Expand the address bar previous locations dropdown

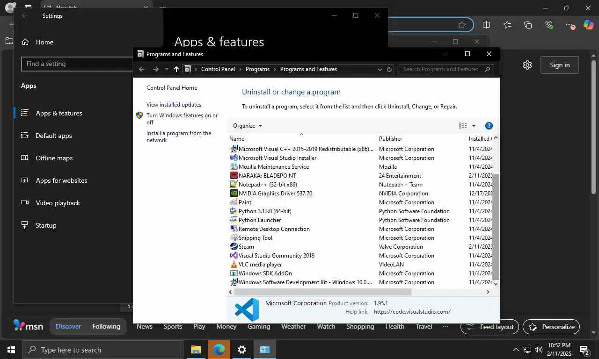pyautogui.click(x=380, y=69)
